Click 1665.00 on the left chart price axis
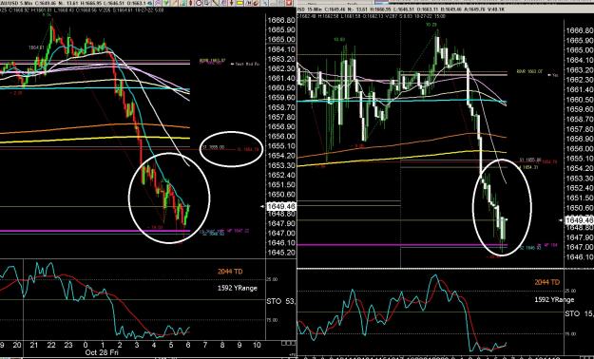This screenshot has width=594, height=359. click(281, 39)
